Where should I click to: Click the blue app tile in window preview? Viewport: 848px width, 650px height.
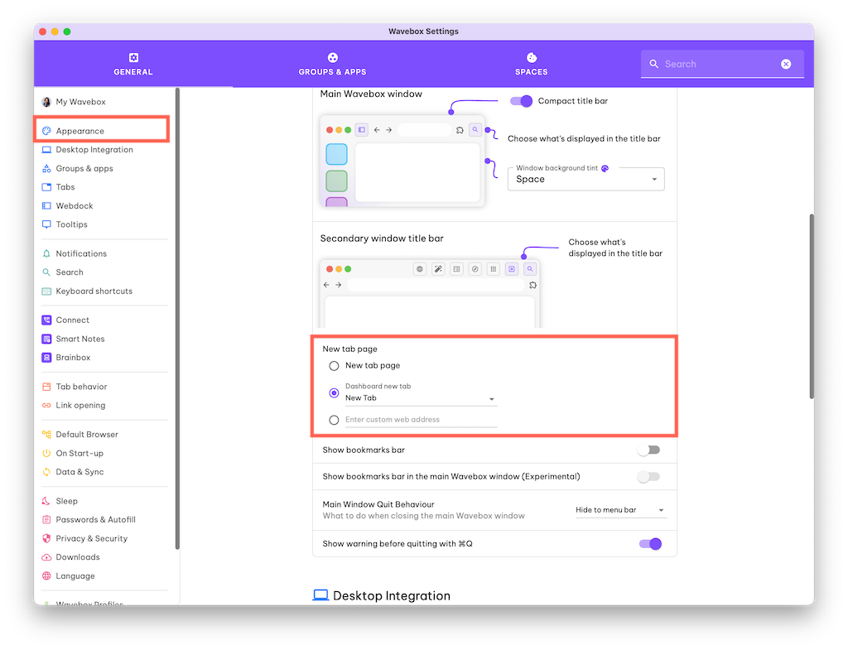point(336,154)
